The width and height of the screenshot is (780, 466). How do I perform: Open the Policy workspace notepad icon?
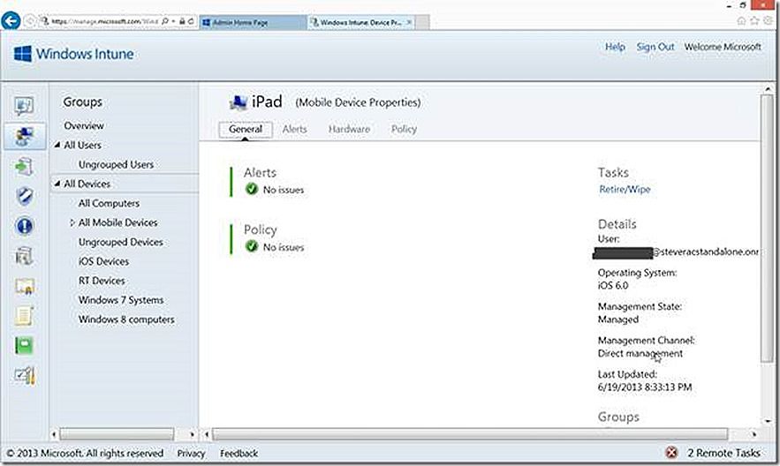(24, 316)
